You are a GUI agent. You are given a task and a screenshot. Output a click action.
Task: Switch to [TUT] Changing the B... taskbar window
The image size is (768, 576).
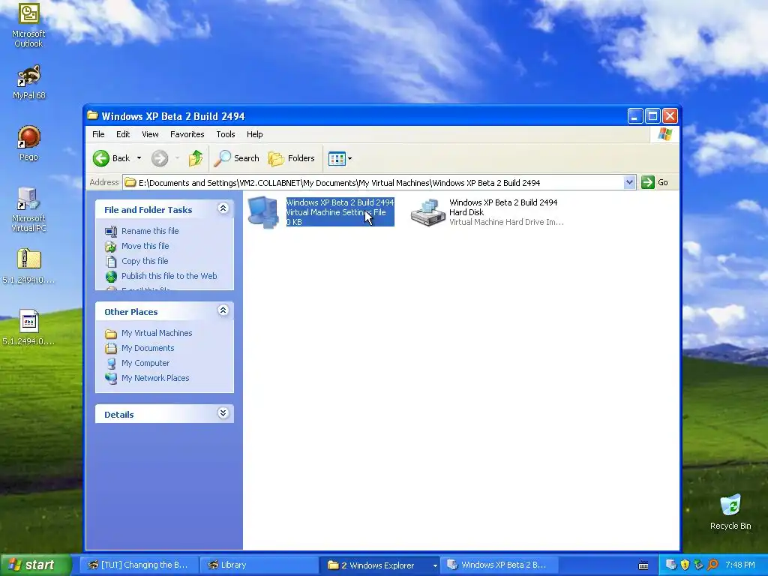click(x=139, y=565)
